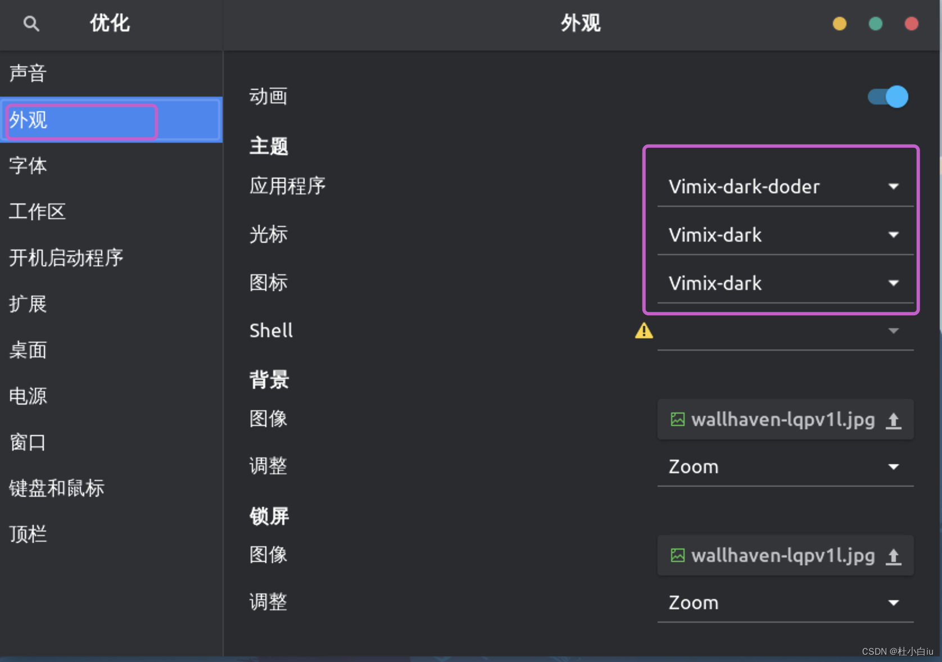
Task: Click the 图标 label under 主题
Action: 269,283
